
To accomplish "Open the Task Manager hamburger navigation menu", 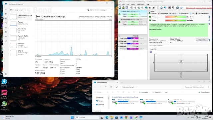I will click(6, 10).
